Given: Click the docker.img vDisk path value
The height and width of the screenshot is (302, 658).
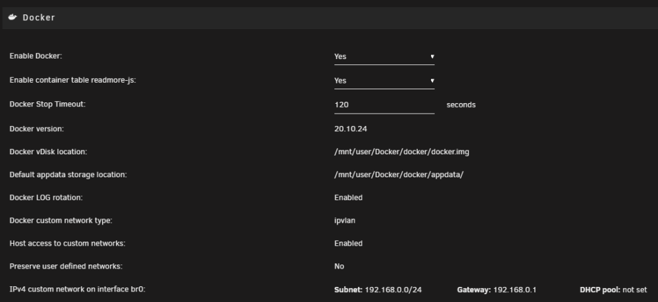Looking at the screenshot, I should point(401,152).
